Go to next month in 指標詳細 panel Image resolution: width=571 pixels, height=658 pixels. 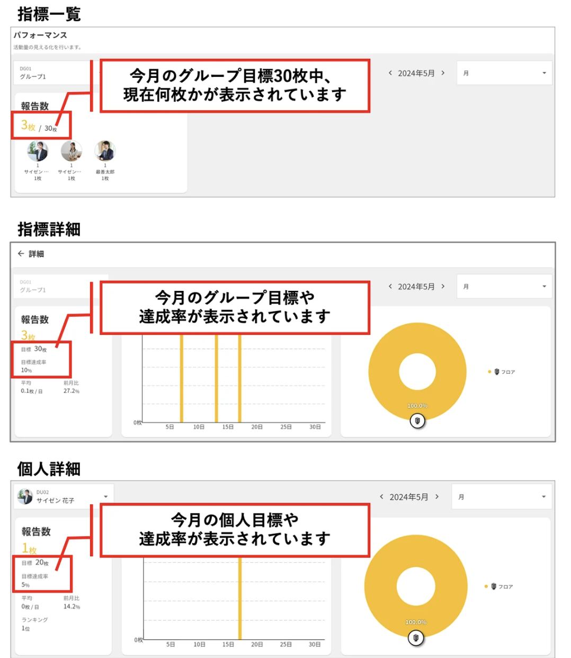coord(443,287)
